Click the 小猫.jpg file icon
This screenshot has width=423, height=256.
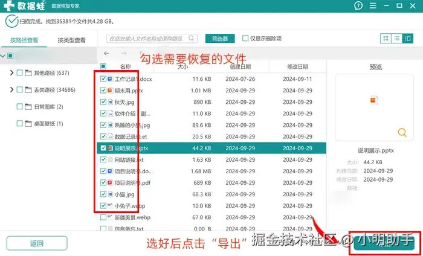coord(110,194)
